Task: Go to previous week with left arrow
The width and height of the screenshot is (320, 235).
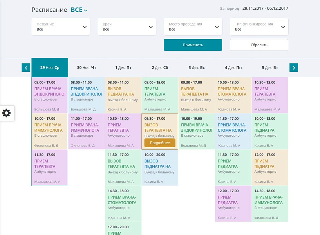Action: 26,68
